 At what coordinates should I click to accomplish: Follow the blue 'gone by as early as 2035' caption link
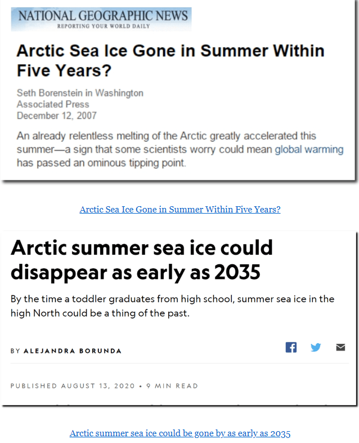pos(179,433)
